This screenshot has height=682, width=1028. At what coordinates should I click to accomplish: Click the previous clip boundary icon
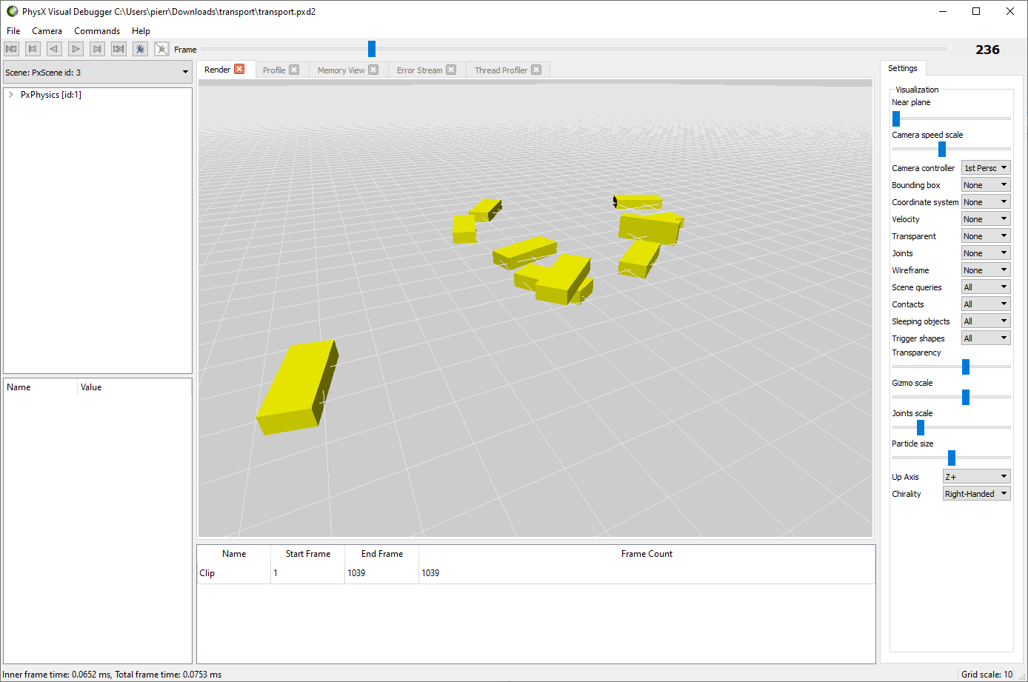click(33, 48)
